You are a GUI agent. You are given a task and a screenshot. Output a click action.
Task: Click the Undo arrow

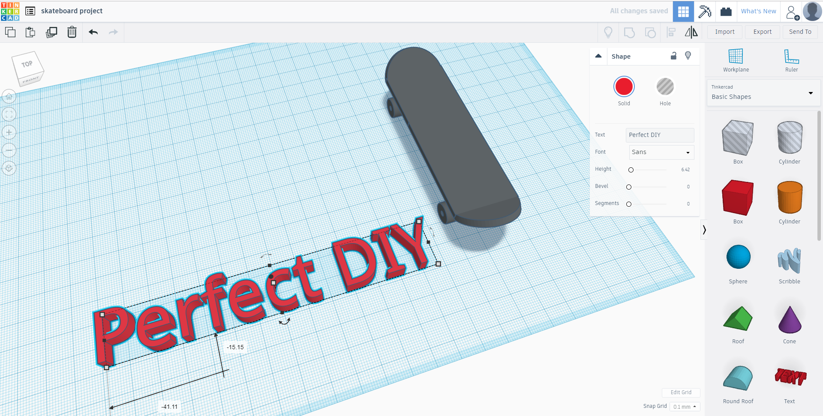point(93,32)
